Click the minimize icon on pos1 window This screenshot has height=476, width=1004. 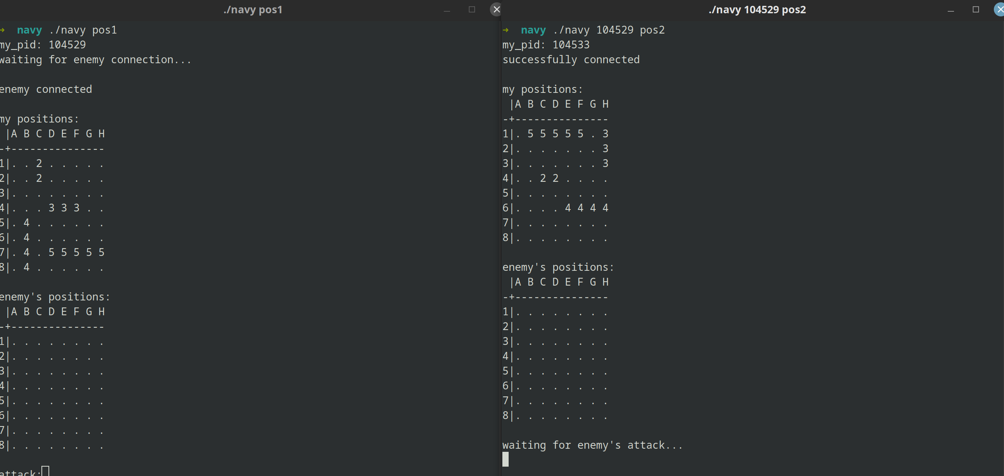(447, 10)
